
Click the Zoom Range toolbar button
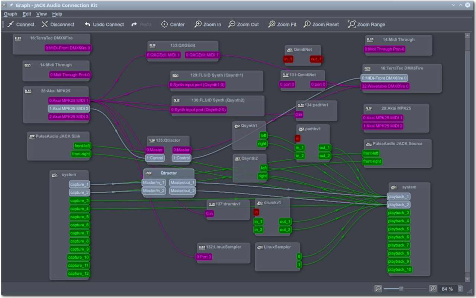pos(367,25)
